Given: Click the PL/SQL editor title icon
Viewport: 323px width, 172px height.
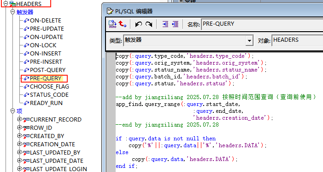Looking at the screenshot, I should click(110, 11).
